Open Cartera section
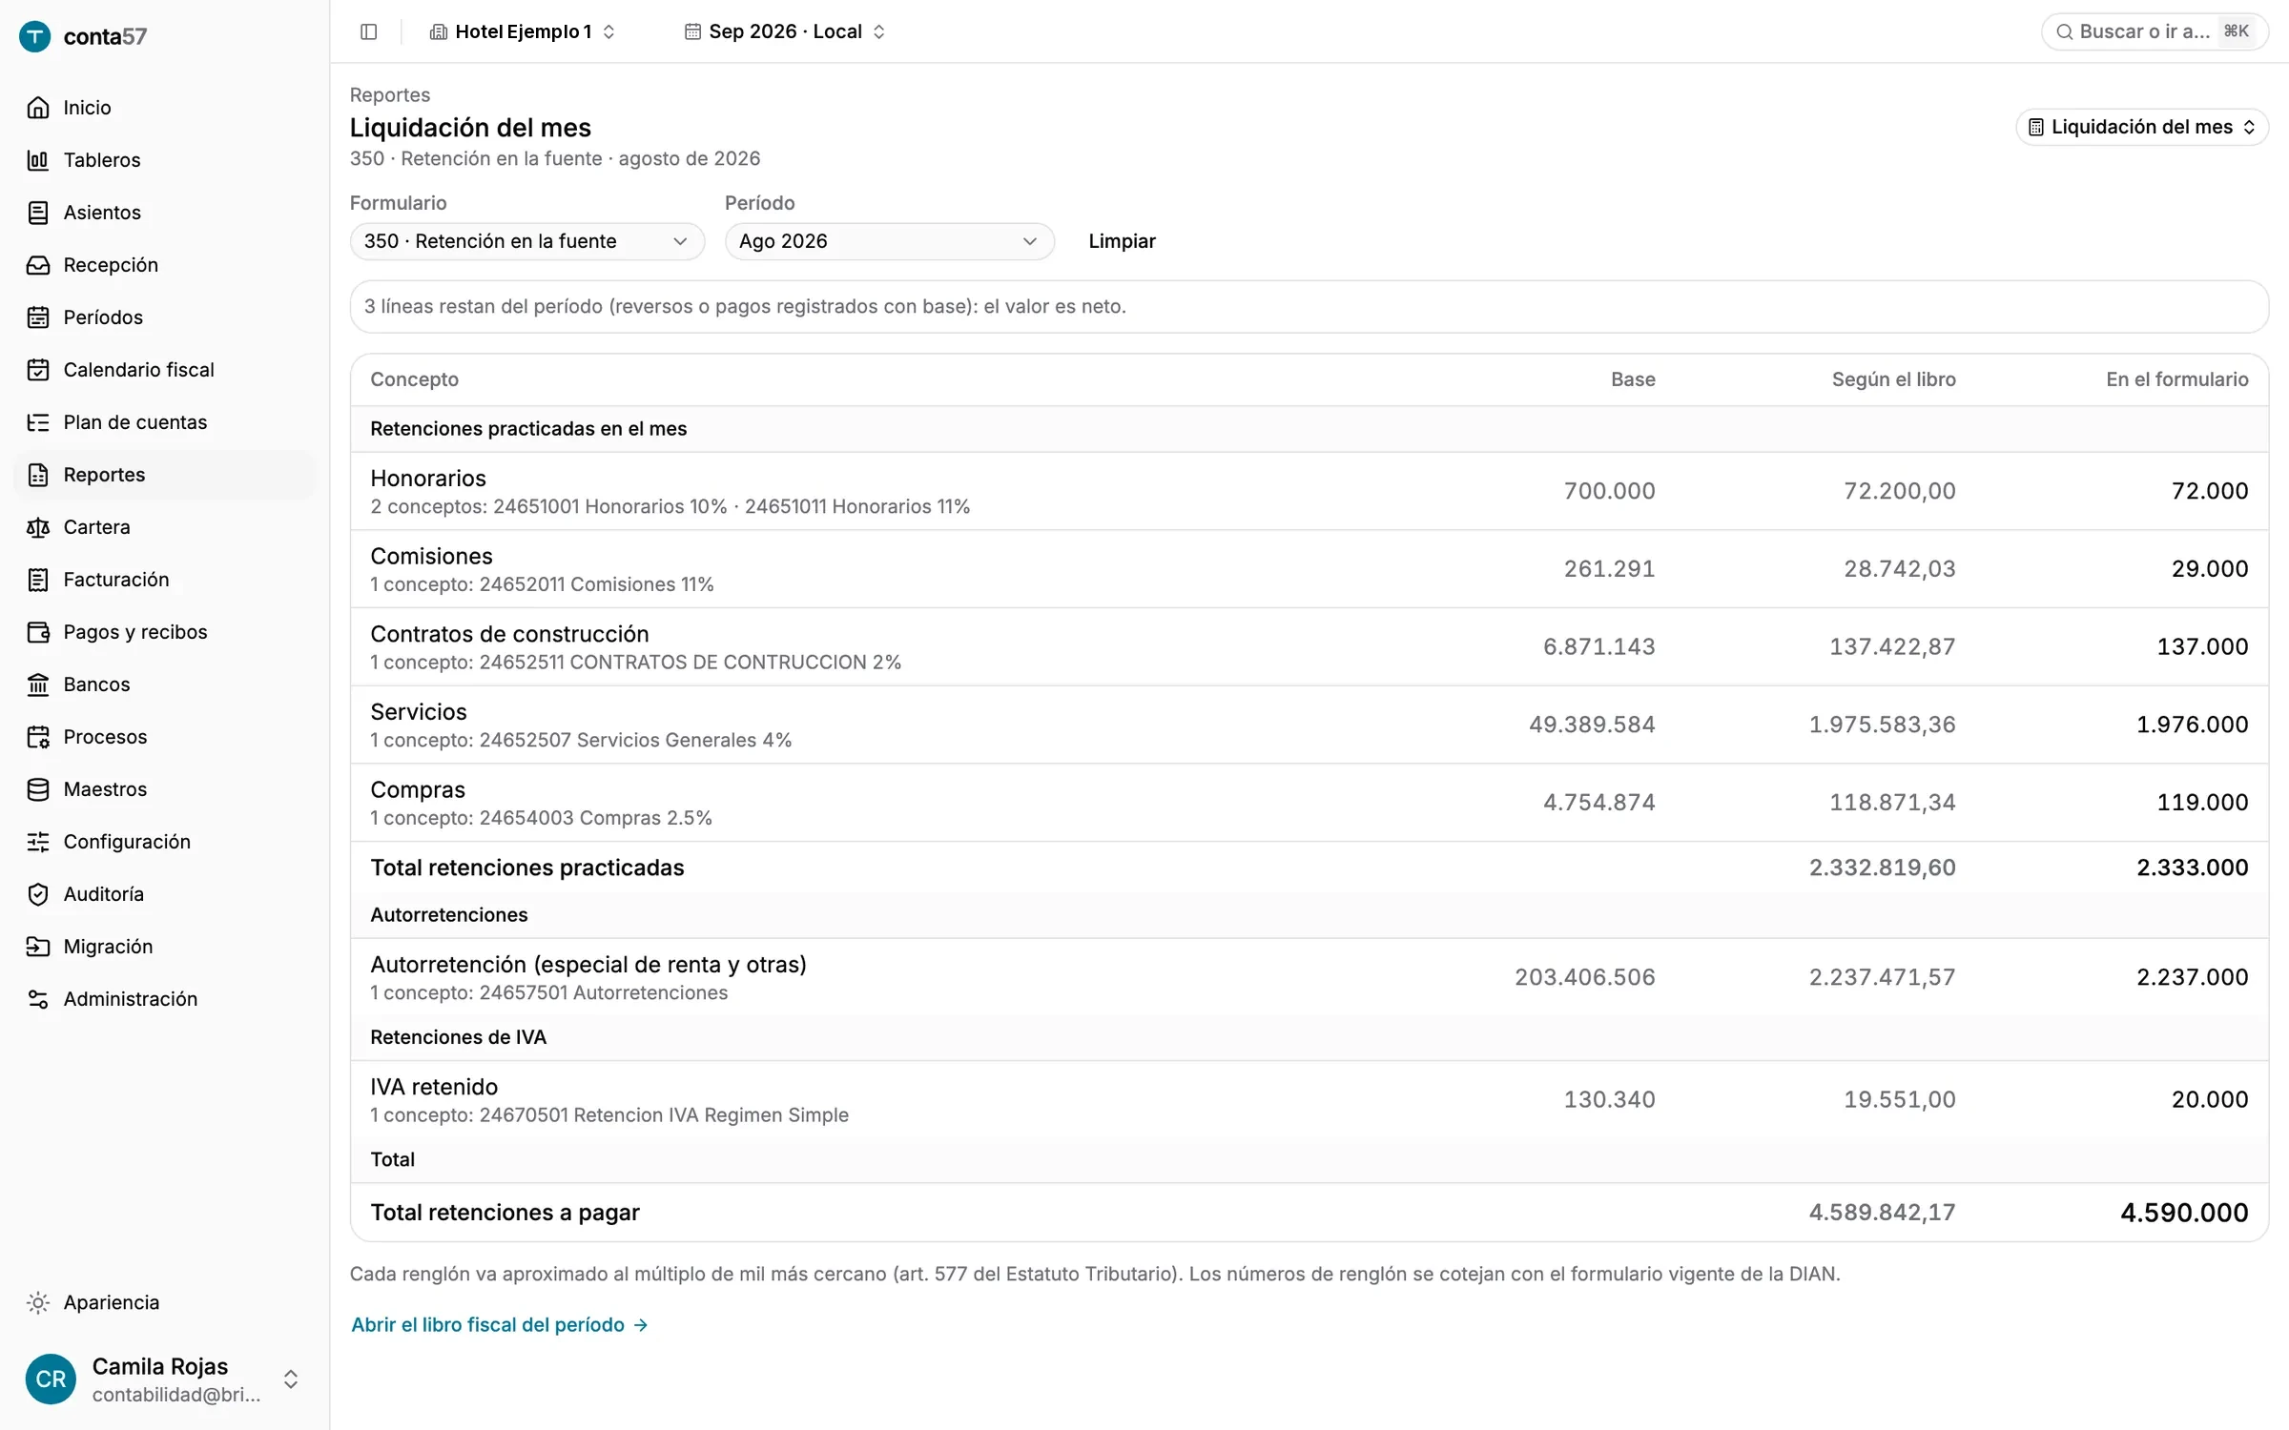 click(164, 527)
